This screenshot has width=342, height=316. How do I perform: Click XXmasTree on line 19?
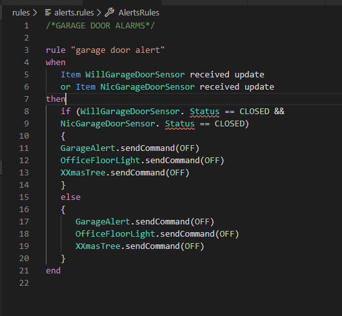98,246
